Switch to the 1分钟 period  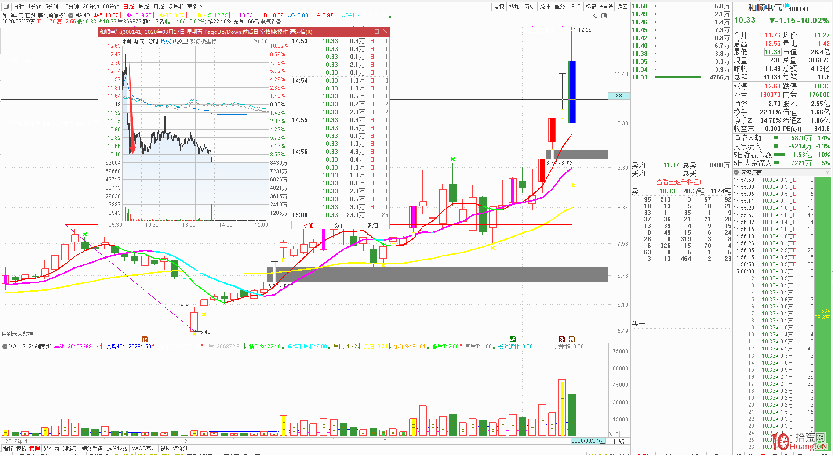35,7
